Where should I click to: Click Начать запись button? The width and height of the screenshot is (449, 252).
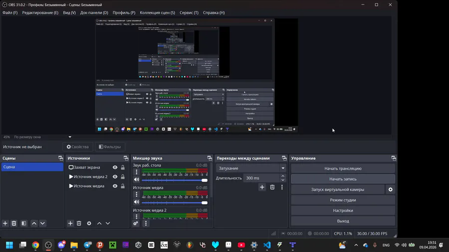click(343, 179)
